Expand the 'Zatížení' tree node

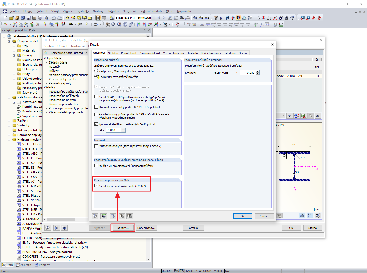tap(9, 121)
